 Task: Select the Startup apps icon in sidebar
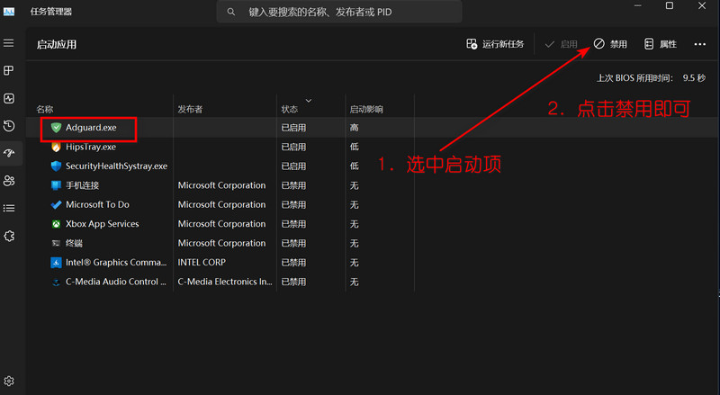coord(9,153)
